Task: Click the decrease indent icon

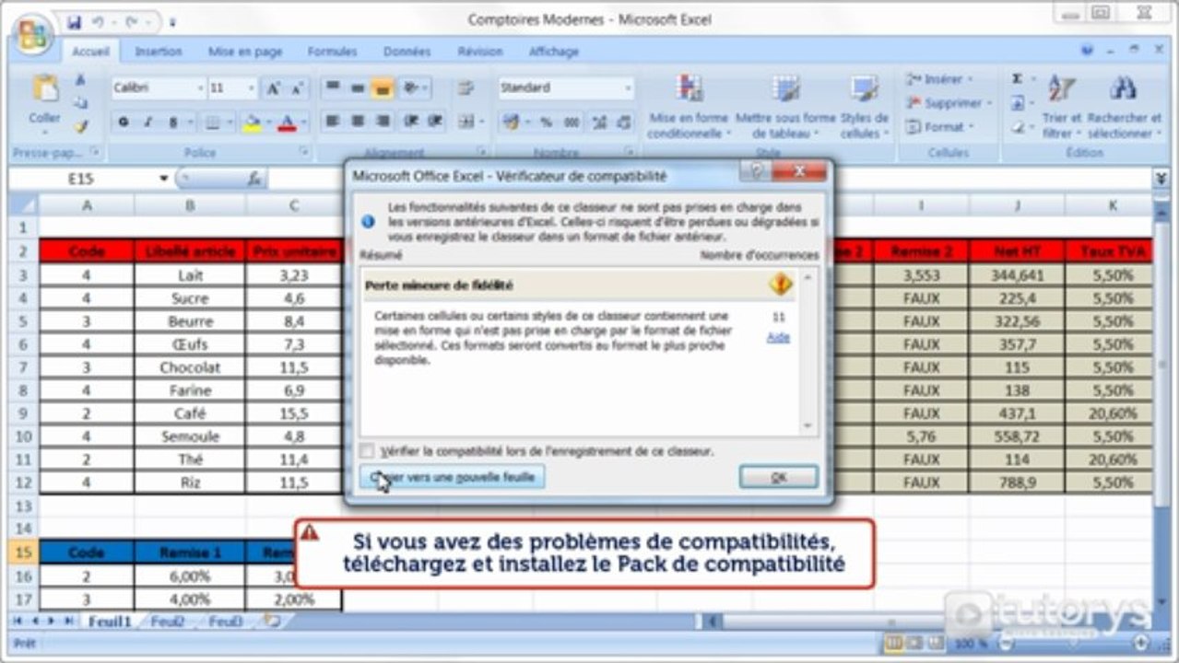Action: (411, 122)
